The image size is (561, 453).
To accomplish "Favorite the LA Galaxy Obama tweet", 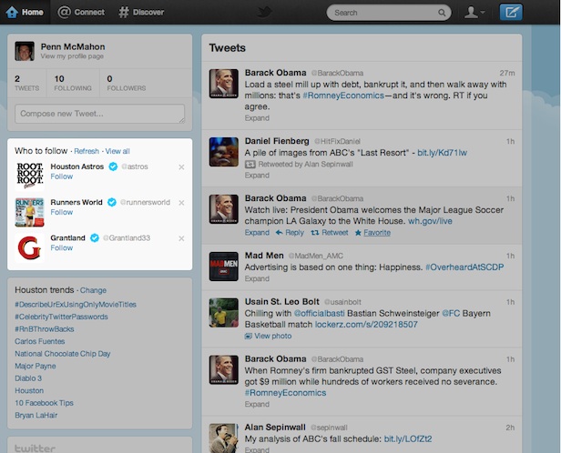I will pos(372,233).
